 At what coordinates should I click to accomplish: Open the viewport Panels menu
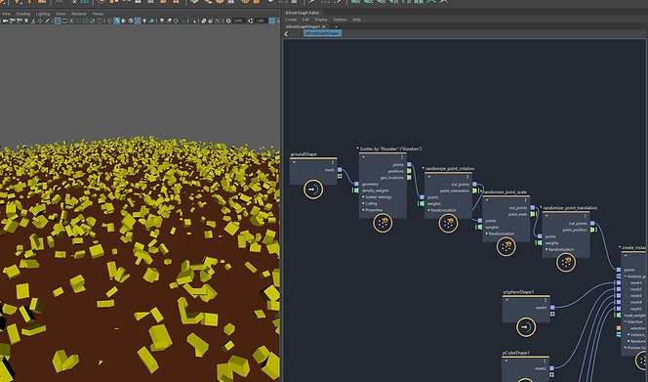point(98,14)
